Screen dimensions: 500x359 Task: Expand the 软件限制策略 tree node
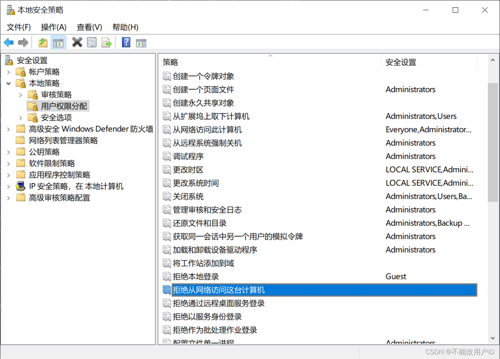click(x=9, y=164)
